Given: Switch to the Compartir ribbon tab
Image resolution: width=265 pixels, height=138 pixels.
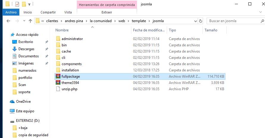Looking at the screenshot, I should [x=48, y=12].
